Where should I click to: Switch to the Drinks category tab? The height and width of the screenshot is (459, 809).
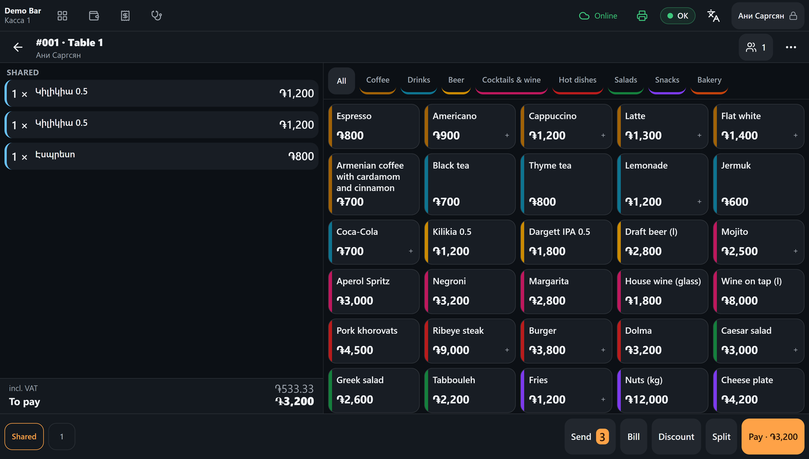pyautogui.click(x=419, y=80)
